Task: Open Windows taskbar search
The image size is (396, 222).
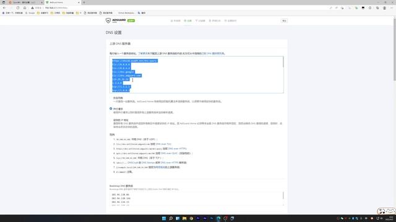Action: (171, 218)
